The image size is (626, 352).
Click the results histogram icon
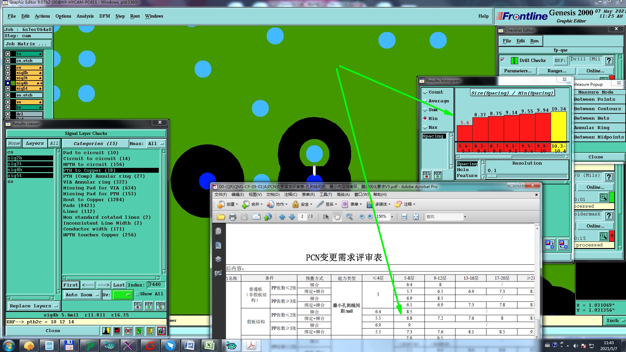[x=161, y=331]
